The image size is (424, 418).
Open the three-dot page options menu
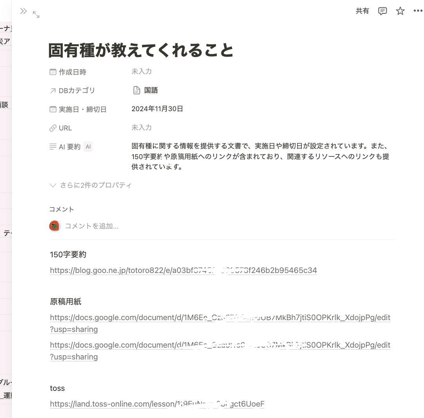coord(418,11)
